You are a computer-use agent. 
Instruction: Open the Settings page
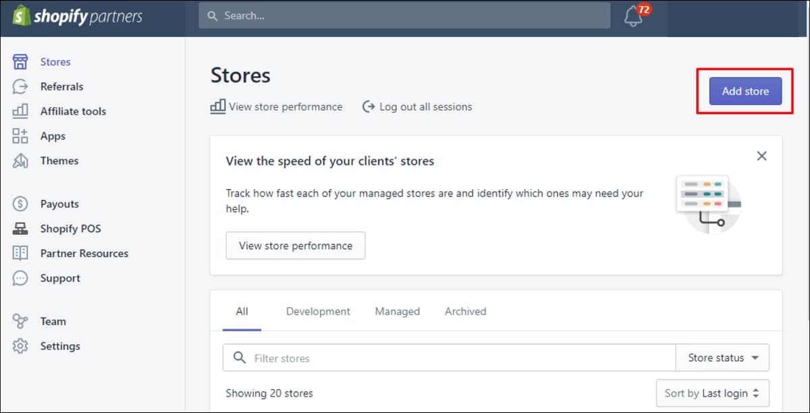point(60,346)
